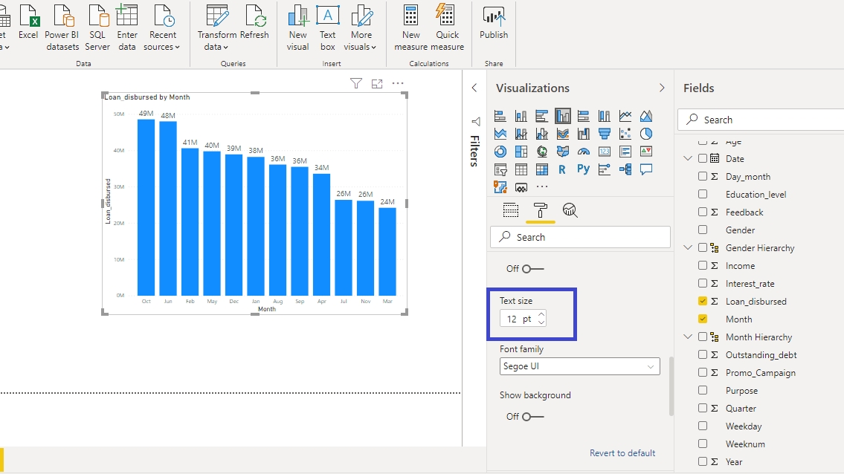This screenshot has height=474, width=844.
Task: Select the R script visual icon
Action: (x=562, y=169)
